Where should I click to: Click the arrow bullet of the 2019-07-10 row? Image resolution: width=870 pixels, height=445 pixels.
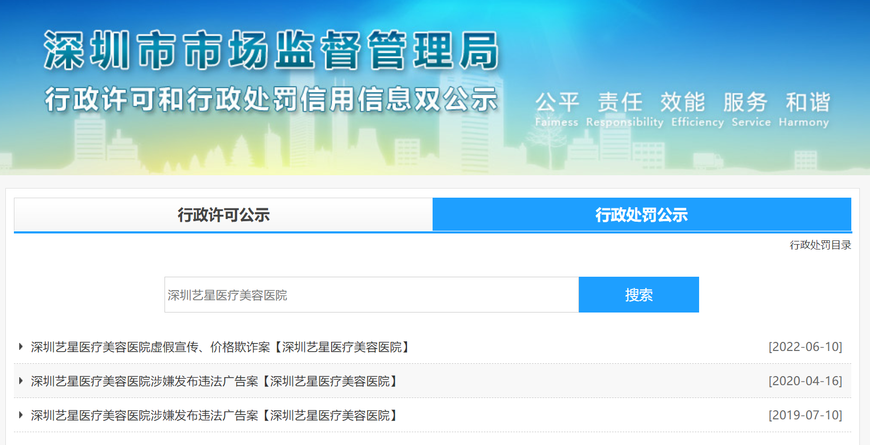(x=21, y=415)
